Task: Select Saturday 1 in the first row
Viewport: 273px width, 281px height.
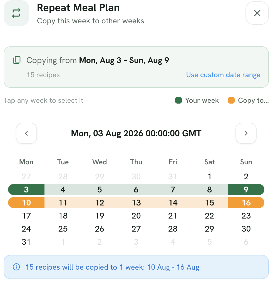Action: (209, 177)
